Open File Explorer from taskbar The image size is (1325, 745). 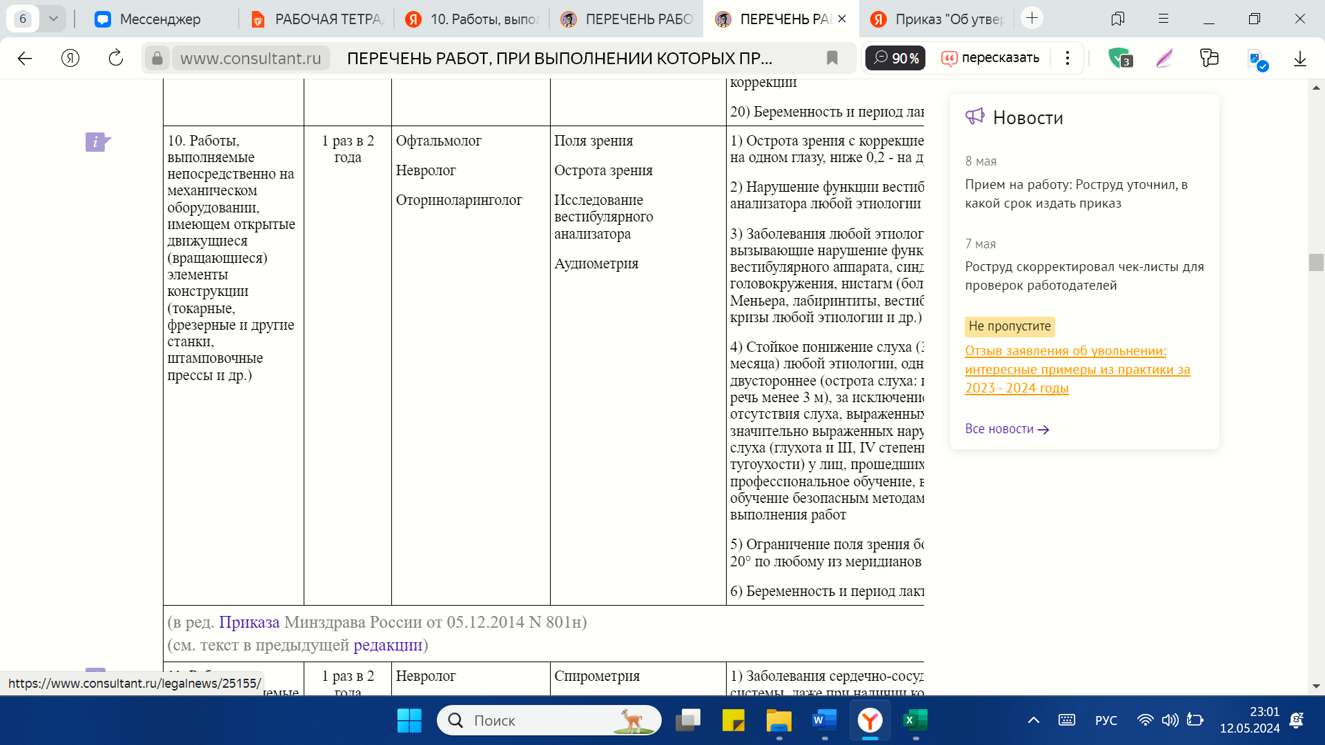(x=779, y=721)
